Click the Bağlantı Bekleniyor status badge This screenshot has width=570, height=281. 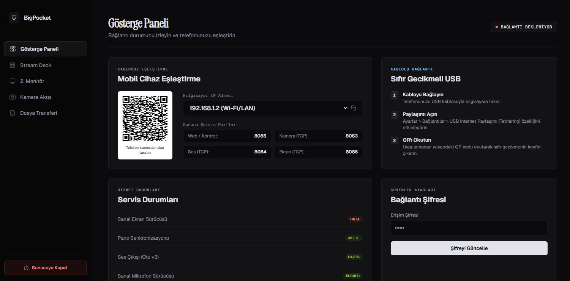coord(524,27)
